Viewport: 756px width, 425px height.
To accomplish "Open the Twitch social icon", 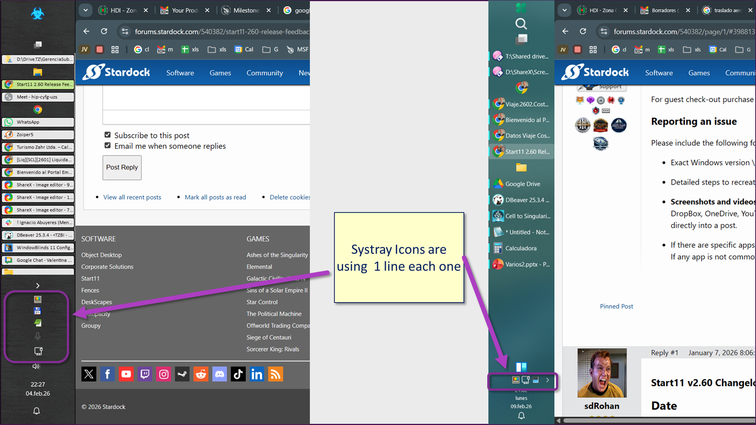I will [x=145, y=374].
